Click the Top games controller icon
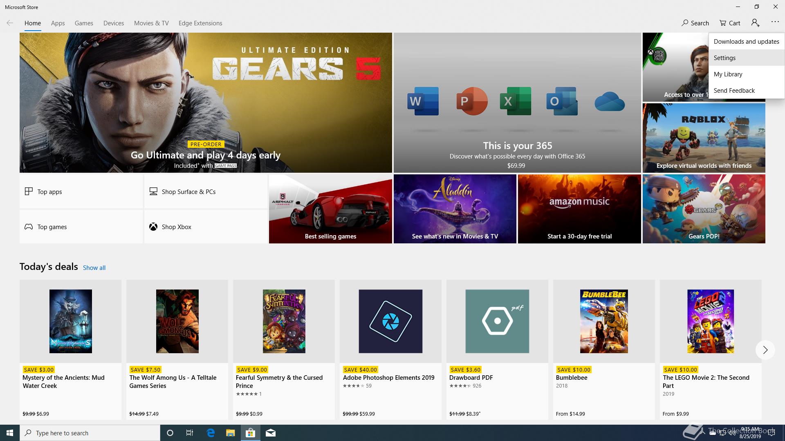 pyautogui.click(x=29, y=227)
